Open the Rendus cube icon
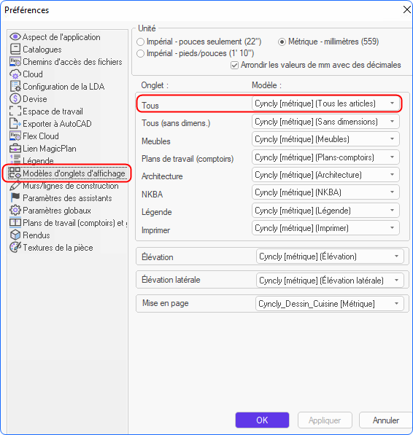Screen dimensions: 413x435 15,235
